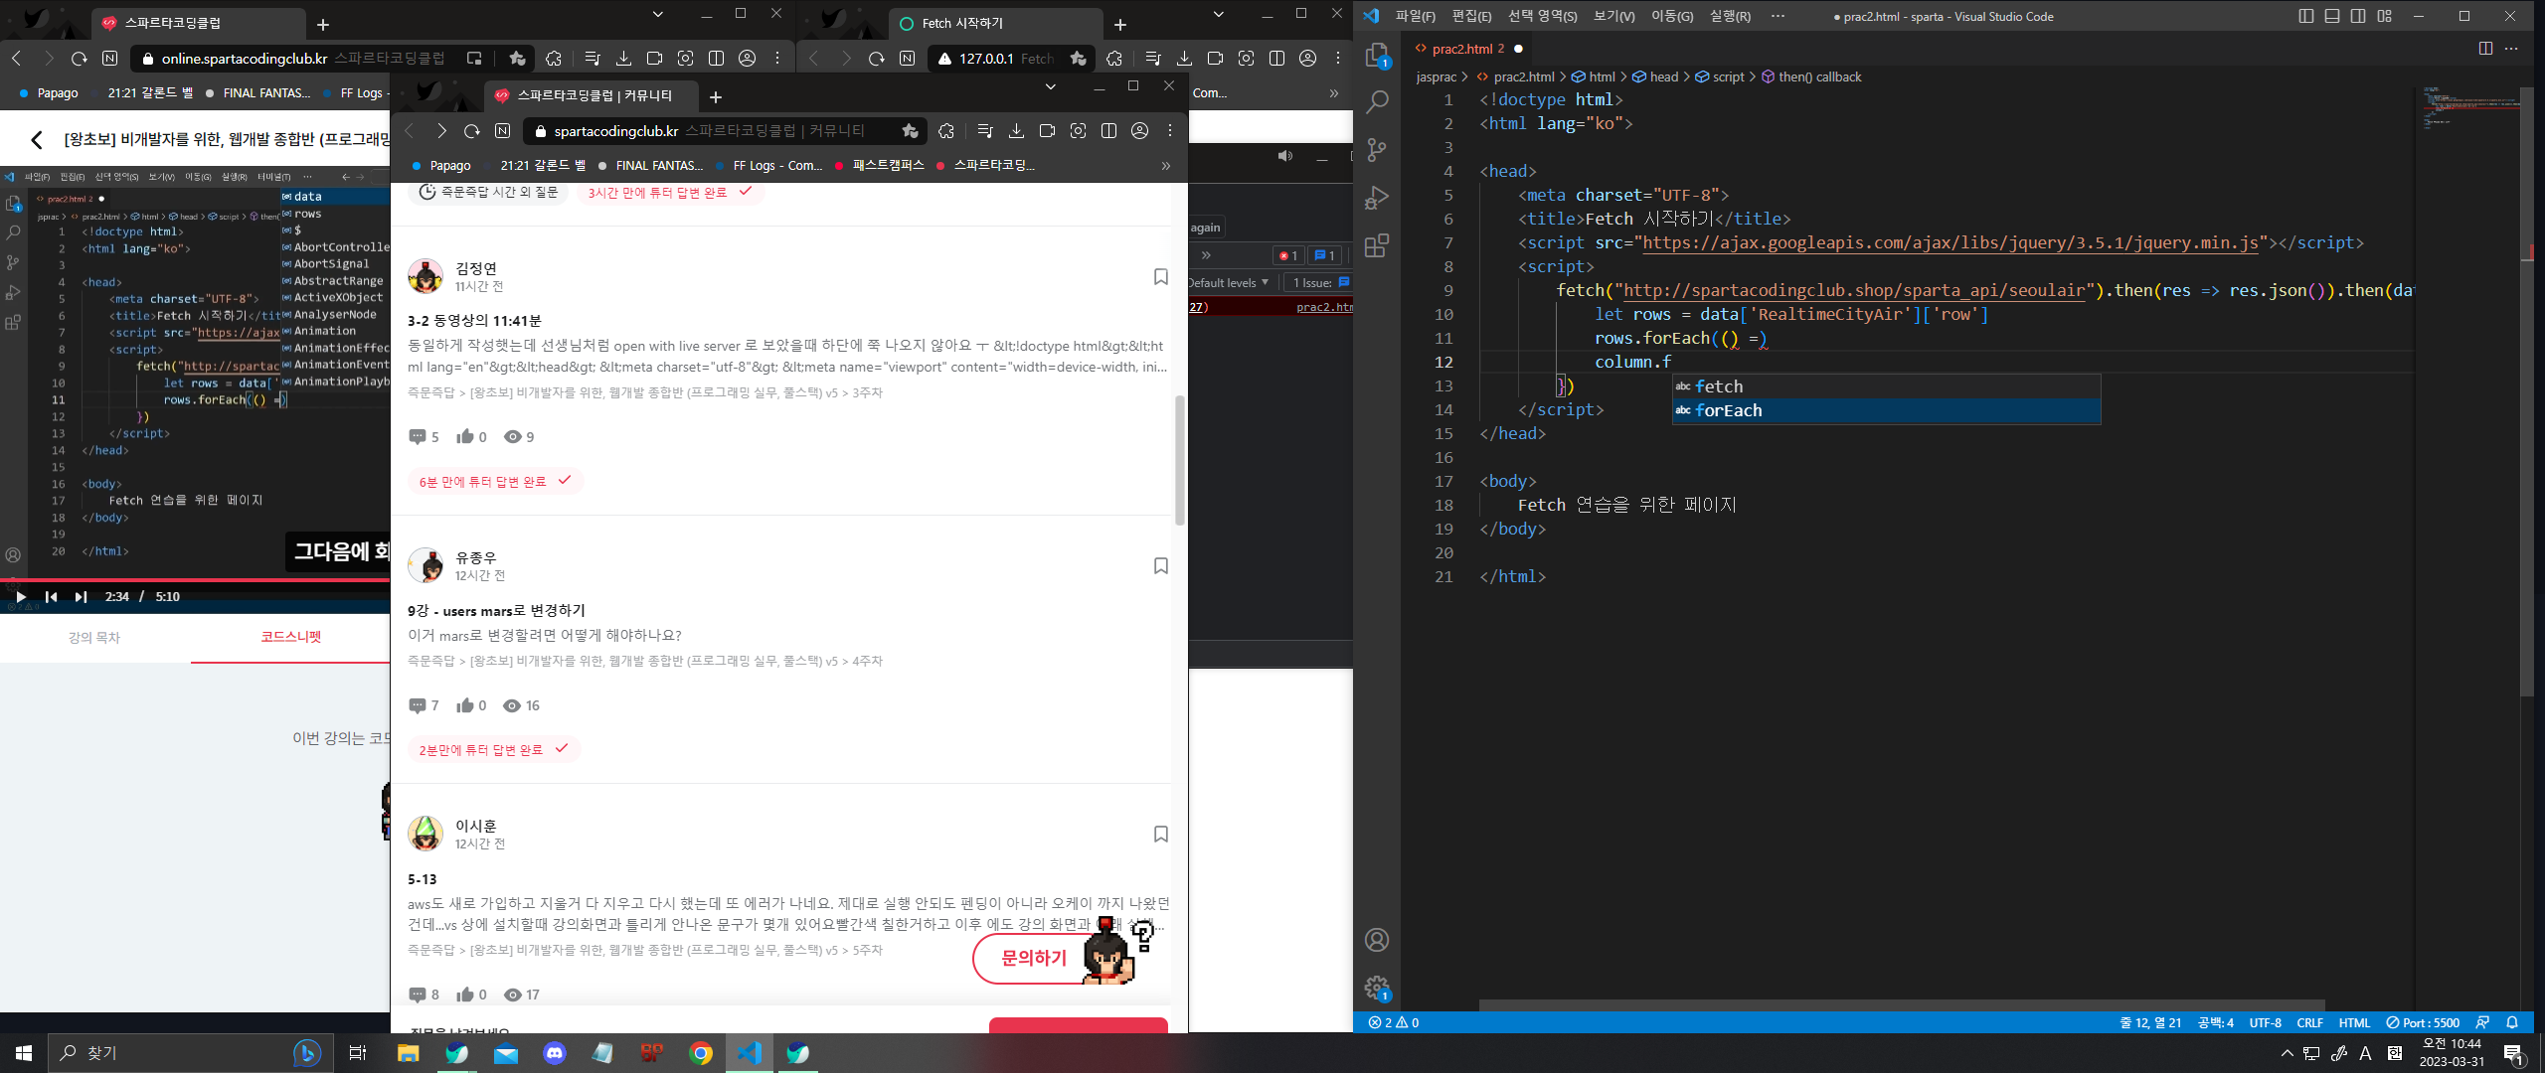Open the 9강 - users mars로 변경하기 post
This screenshot has width=2545, height=1073.
coord(496,611)
